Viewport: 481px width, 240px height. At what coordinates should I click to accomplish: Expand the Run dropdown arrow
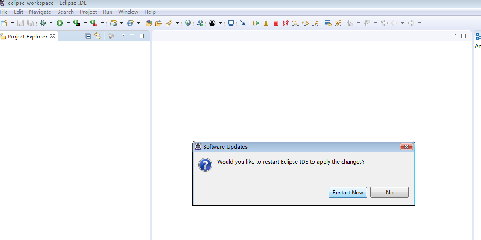68,23
